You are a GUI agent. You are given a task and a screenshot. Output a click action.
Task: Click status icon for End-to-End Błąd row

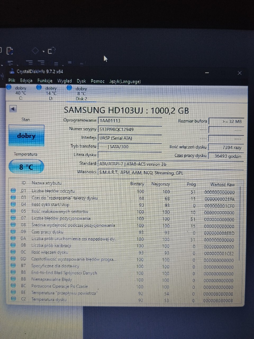coord(13,272)
